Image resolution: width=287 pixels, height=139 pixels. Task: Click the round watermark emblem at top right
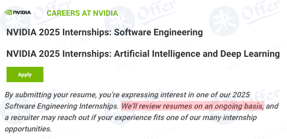(x=224, y=21)
